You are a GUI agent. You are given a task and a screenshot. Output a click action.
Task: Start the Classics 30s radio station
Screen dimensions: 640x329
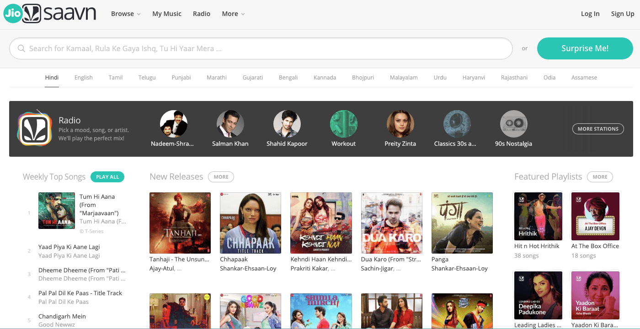tap(457, 124)
